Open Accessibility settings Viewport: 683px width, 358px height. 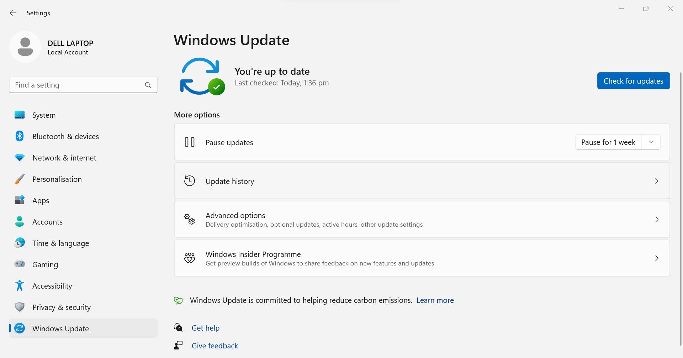pyautogui.click(x=83, y=286)
